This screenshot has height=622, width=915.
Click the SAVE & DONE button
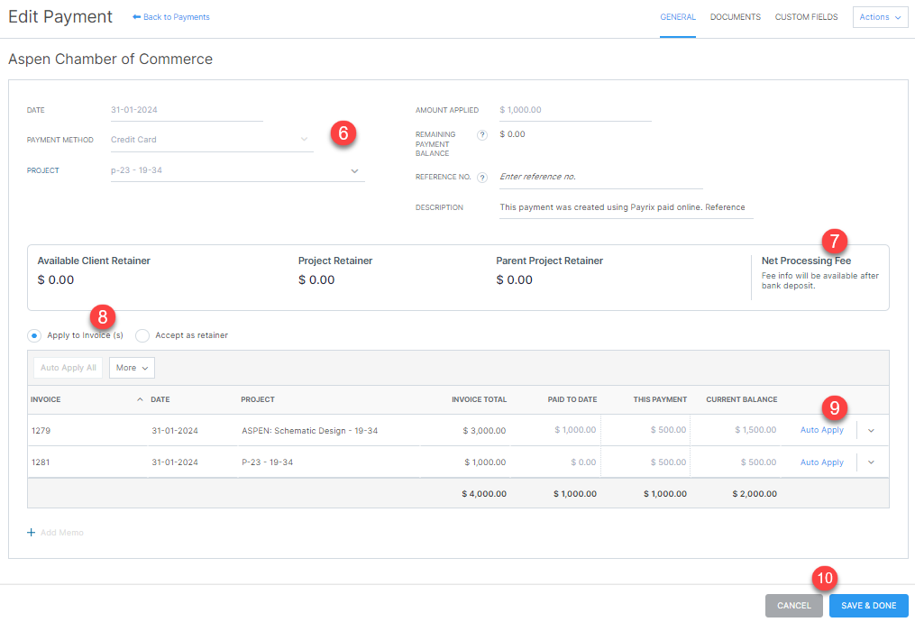click(868, 606)
